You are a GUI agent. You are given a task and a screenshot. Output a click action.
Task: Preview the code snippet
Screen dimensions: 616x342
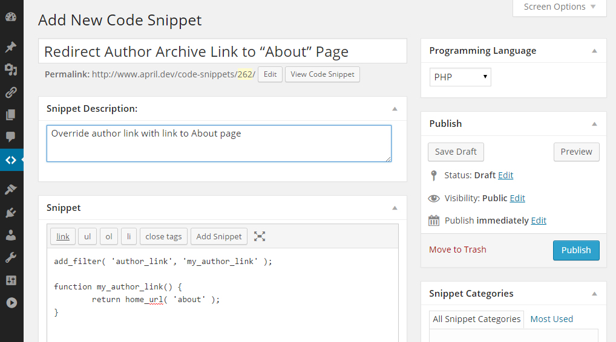pyautogui.click(x=576, y=152)
